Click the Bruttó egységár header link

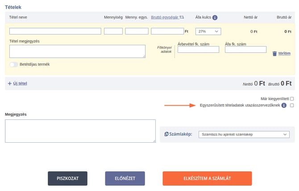click(165, 17)
